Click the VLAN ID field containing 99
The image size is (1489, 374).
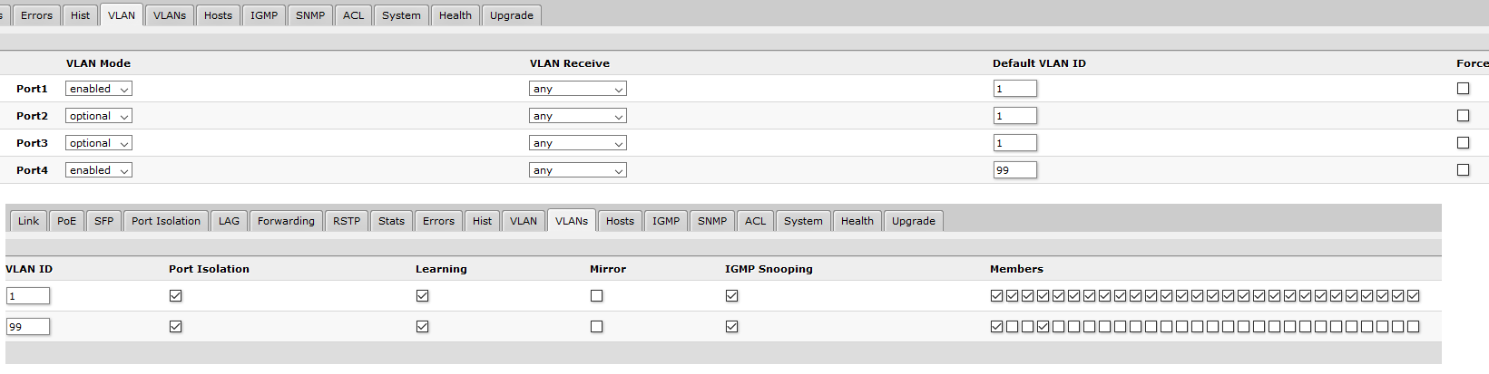pyautogui.click(x=28, y=327)
